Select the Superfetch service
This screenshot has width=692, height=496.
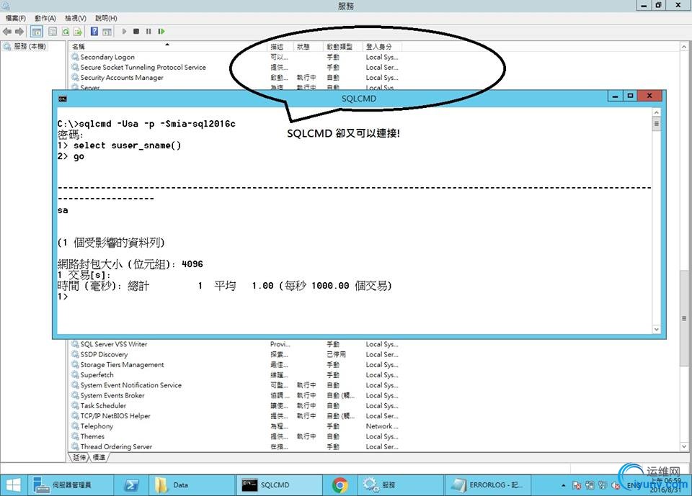pyautogui.click(x=97, y=375)
